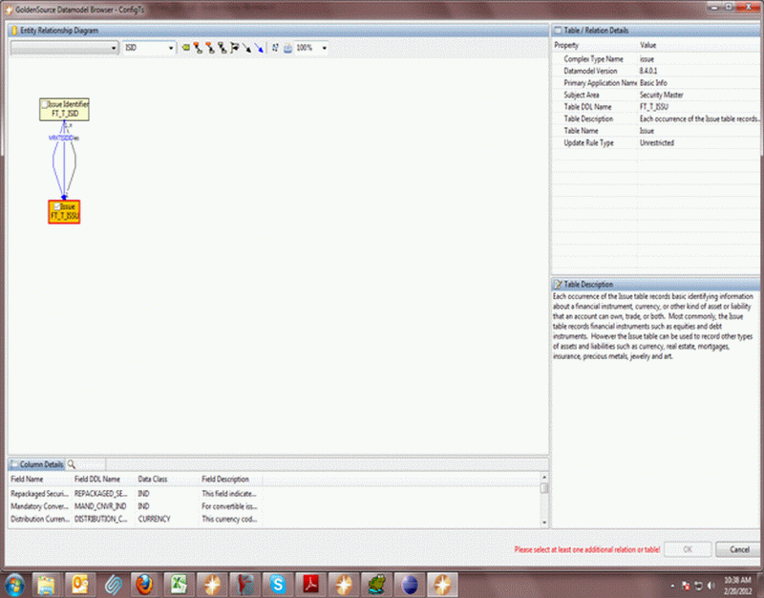Click the first red-topped relation tool icon
Screen dimensions: 764x598
[198, 48]
